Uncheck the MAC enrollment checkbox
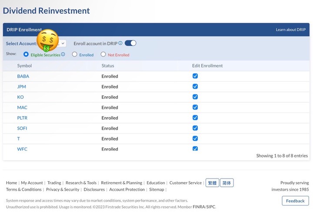This screenshot has height=212, width=313. (x=195, y=107)
